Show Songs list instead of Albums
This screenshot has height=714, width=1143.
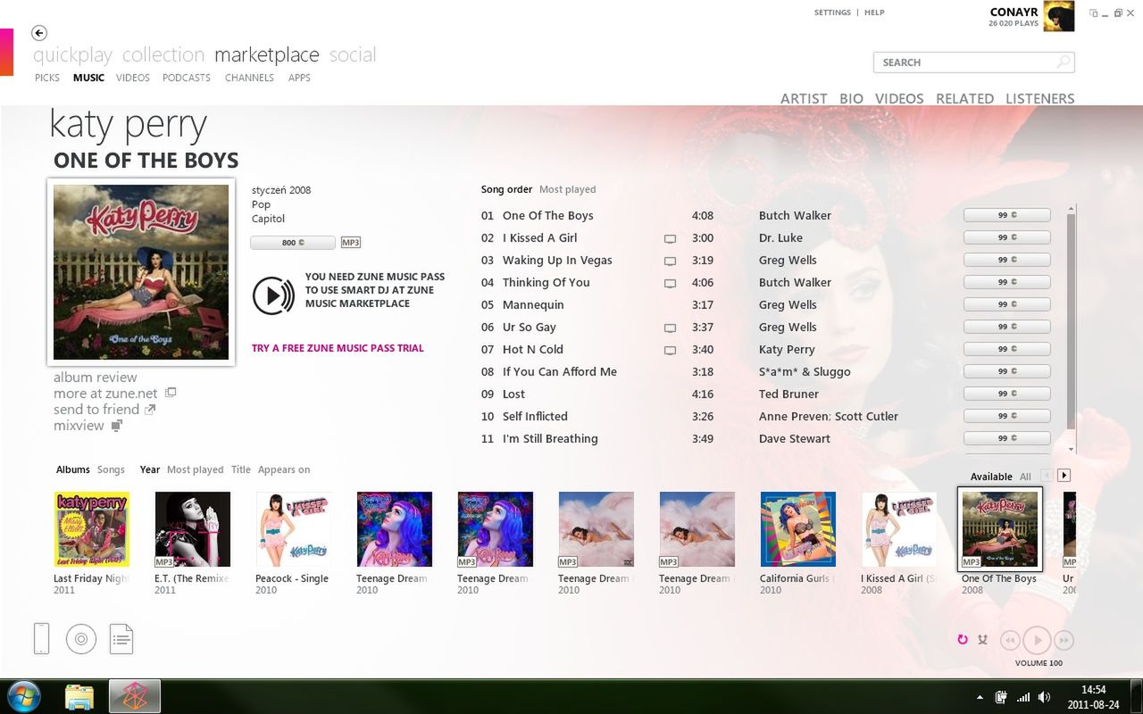[x=111, y=469]
